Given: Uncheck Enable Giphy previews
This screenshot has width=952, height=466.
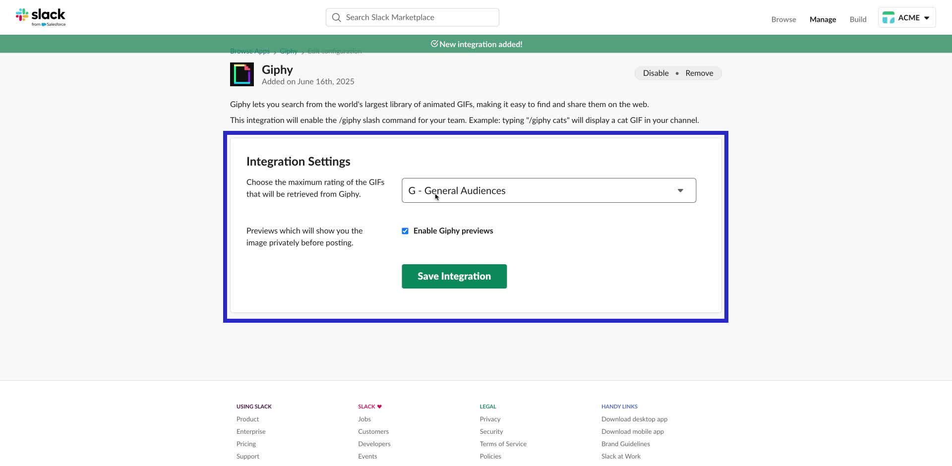Looking at the screenshot, I should tap(405, 231).
